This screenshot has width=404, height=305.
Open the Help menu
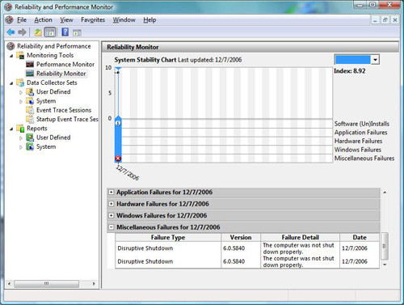tap(149, 19)
